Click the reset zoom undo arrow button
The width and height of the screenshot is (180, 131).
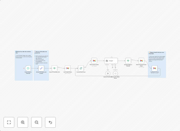(x=50, y=122)
